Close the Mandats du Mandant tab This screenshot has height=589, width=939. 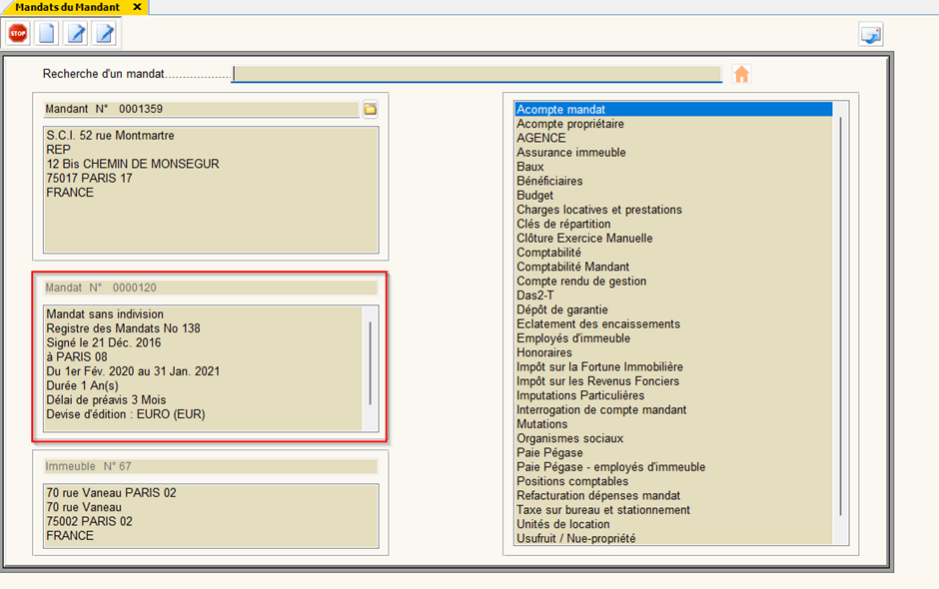click(137, 7)
